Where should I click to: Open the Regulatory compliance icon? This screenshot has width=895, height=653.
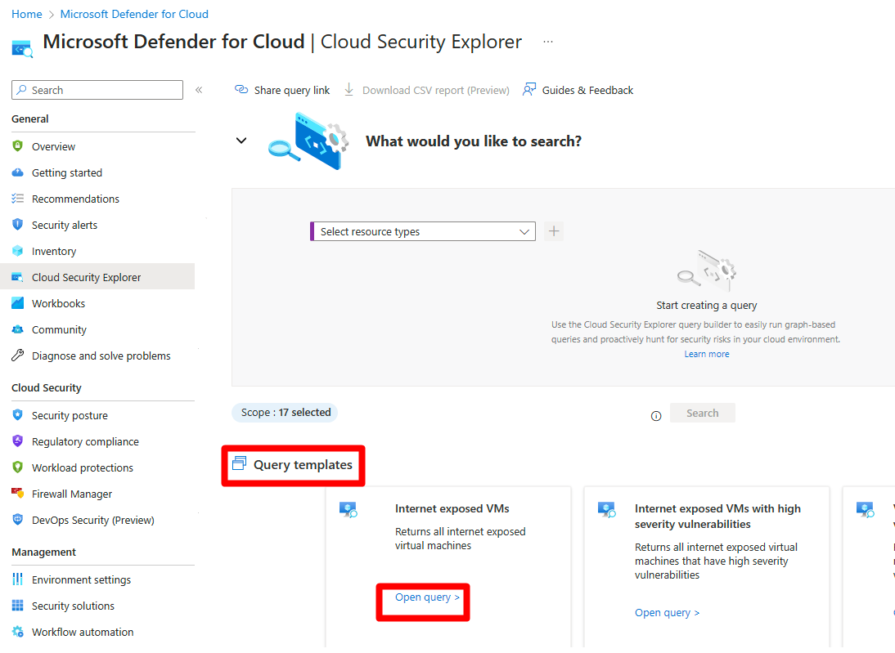[18, 441]
